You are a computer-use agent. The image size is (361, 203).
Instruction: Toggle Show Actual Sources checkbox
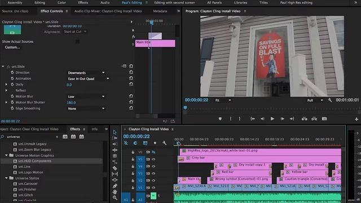[x=78, y=41]
